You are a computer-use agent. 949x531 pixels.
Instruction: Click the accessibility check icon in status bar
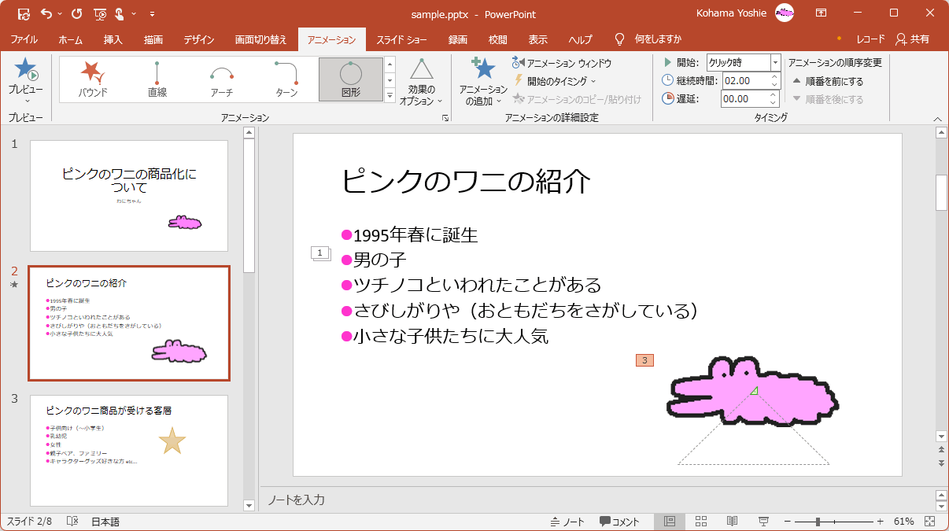click(72, 522)
